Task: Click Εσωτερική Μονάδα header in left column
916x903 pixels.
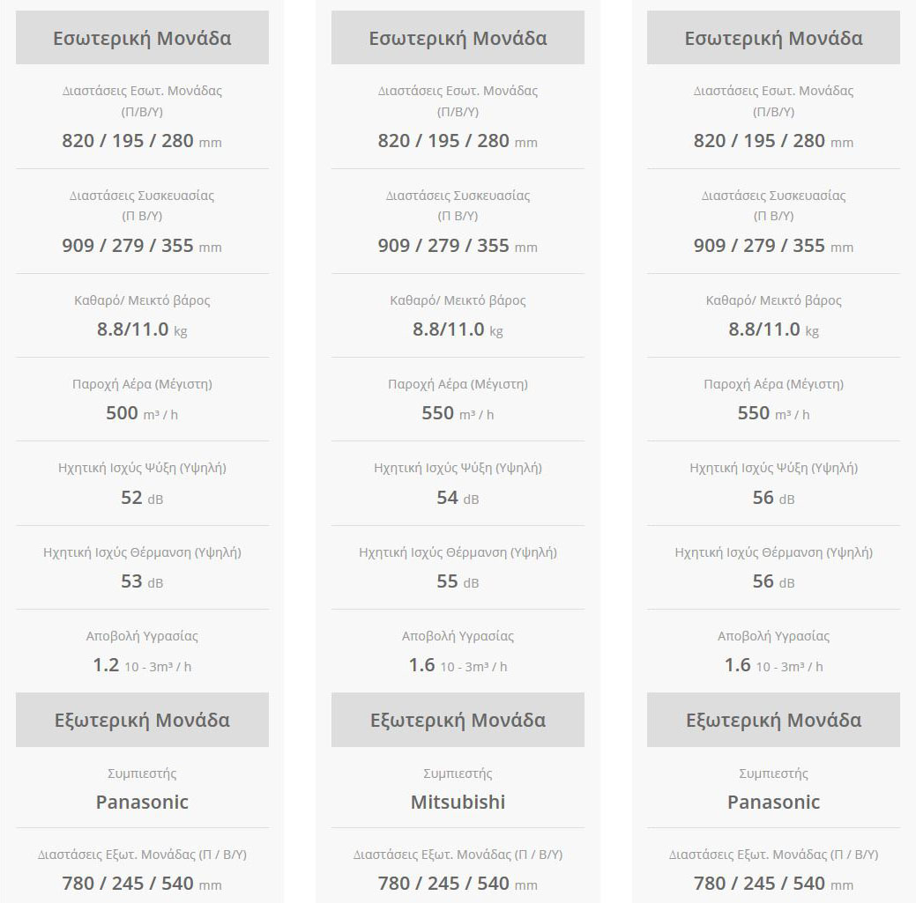Action: tap(142, 38)
